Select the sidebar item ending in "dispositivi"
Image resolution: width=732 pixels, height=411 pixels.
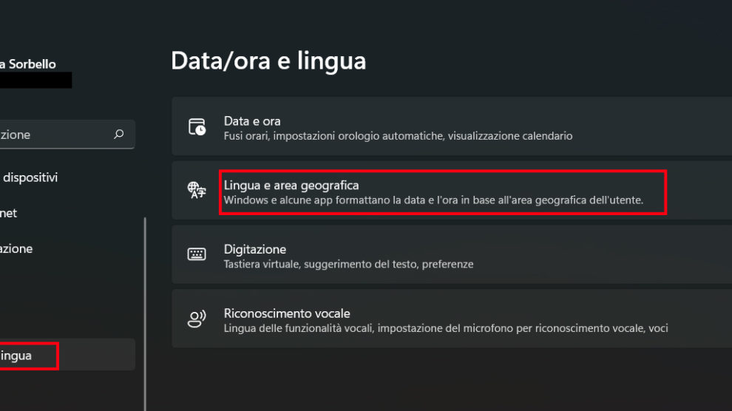(31, 177)
